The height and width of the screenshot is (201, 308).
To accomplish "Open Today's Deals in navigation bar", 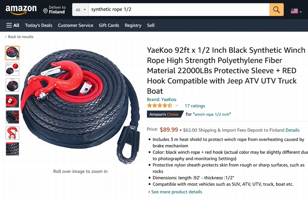I will pyautogui.click(x=38, y=25).
